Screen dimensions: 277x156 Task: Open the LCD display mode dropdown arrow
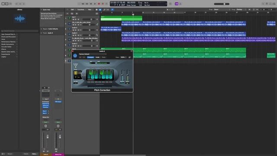point(166,4)
